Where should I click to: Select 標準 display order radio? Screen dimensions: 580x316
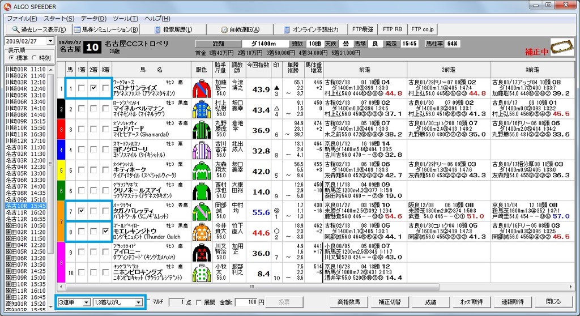pyautogui.click(x=11, y=58)
